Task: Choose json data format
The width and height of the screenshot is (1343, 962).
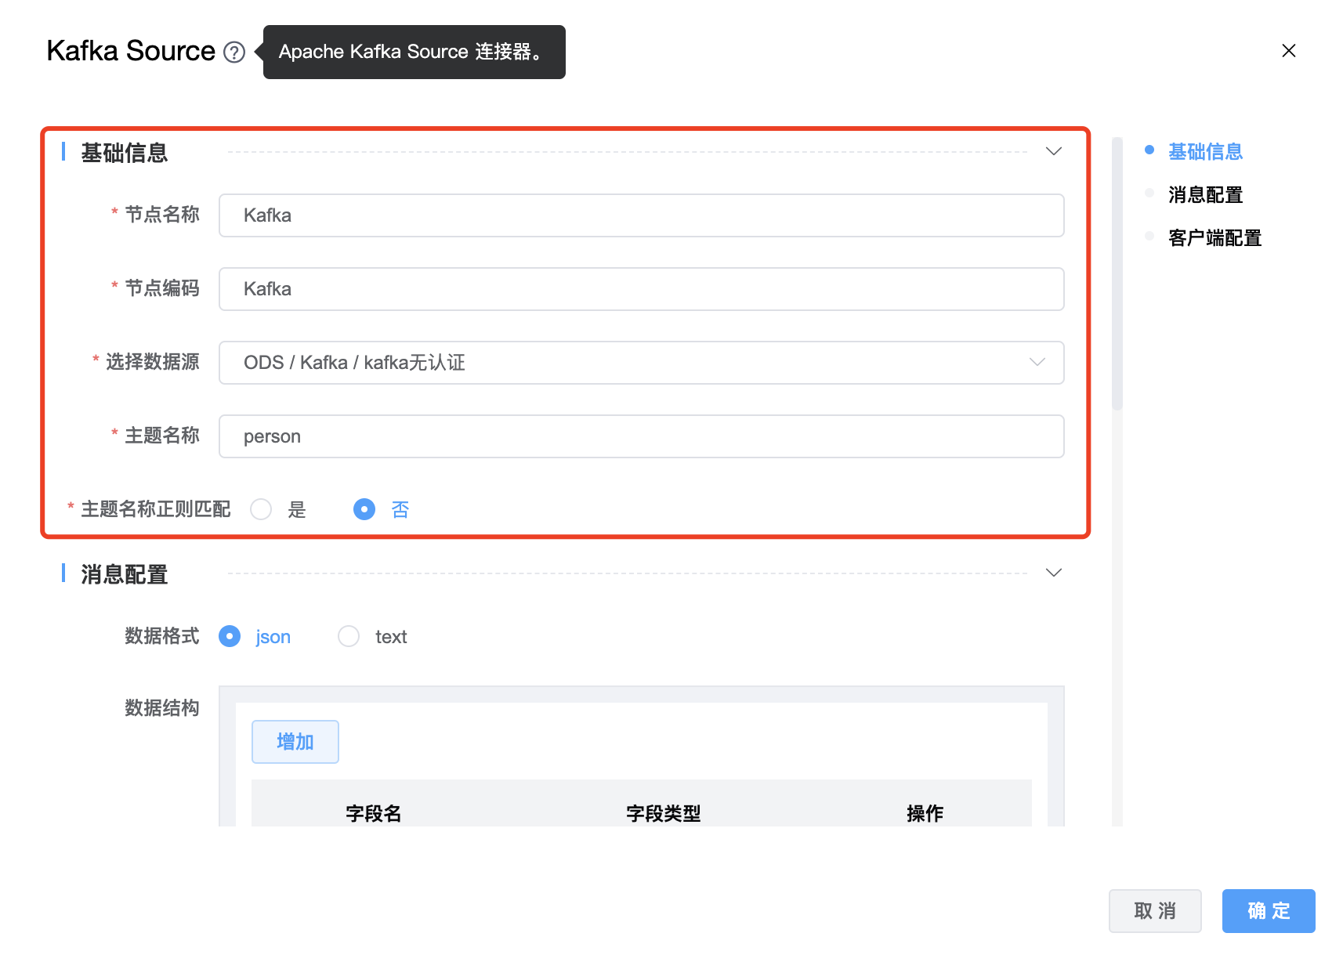Action: pos(230,636)
